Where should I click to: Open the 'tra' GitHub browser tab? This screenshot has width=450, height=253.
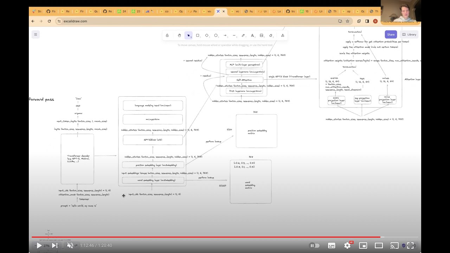click(290, 11)
